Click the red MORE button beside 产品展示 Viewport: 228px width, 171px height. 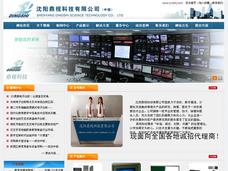[x=213, y=156]
